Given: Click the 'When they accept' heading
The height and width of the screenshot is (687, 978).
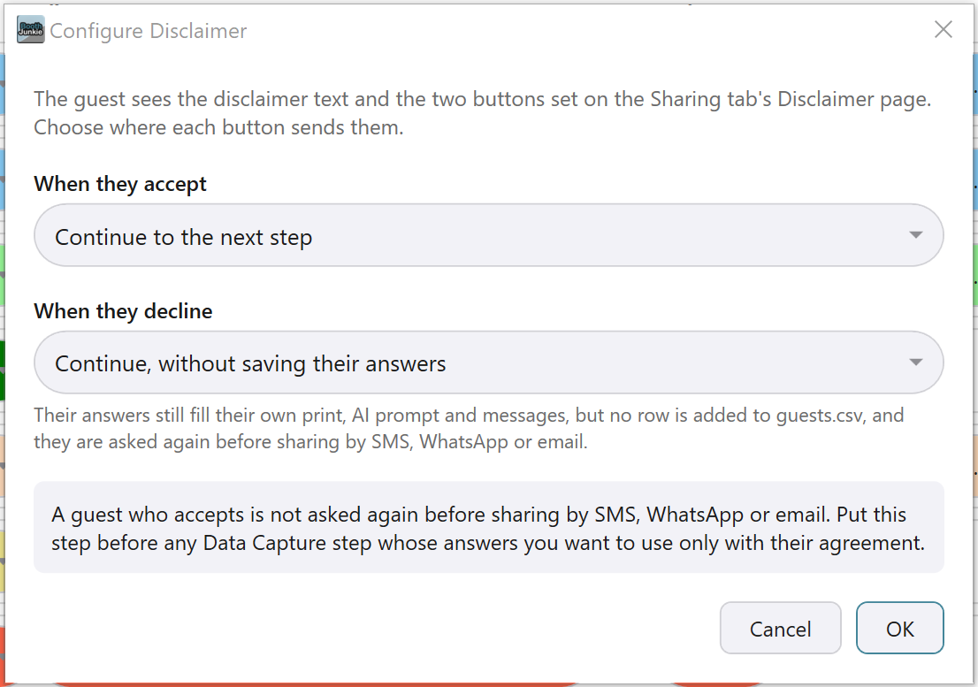Looking at the screenshot, I should 119,185.
